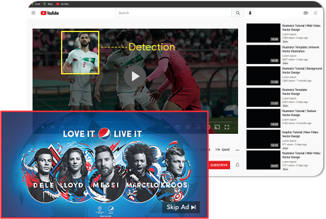This screenshot has height=219, width=326.
Task: Open the YouTube hamburger guide menu
Action: pyautogui.click(x=33, y=13)
